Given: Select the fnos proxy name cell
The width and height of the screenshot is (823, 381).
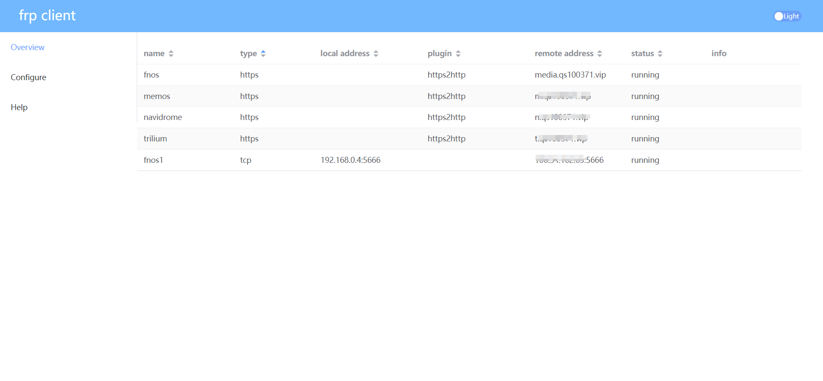Looking at the screenshot, I should [x=151, y=75].
